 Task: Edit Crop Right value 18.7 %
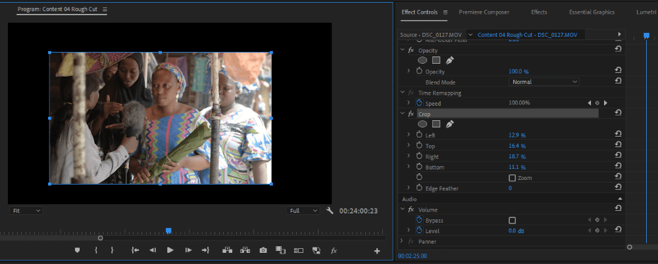tap(517, 156)
